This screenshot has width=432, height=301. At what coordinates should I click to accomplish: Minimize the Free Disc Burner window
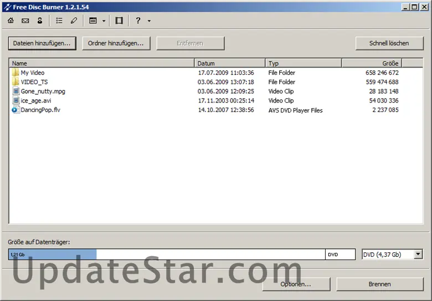coord(405,7)
